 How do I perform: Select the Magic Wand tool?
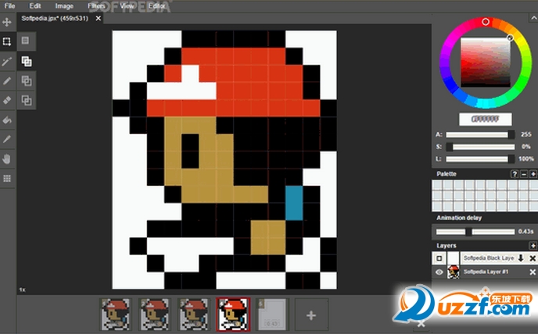[7, 62]
